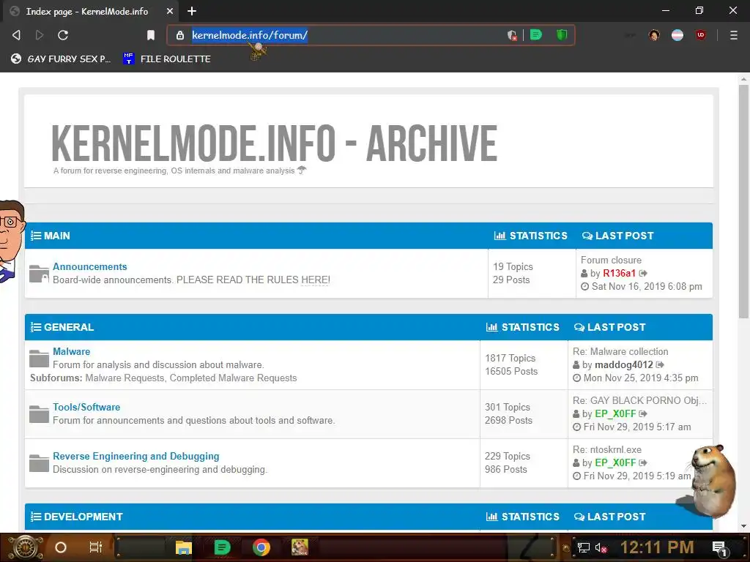The width and height of the screenshot is (750, 562).
Task: Open user maddog4012's profile
Action: point(624,364)
